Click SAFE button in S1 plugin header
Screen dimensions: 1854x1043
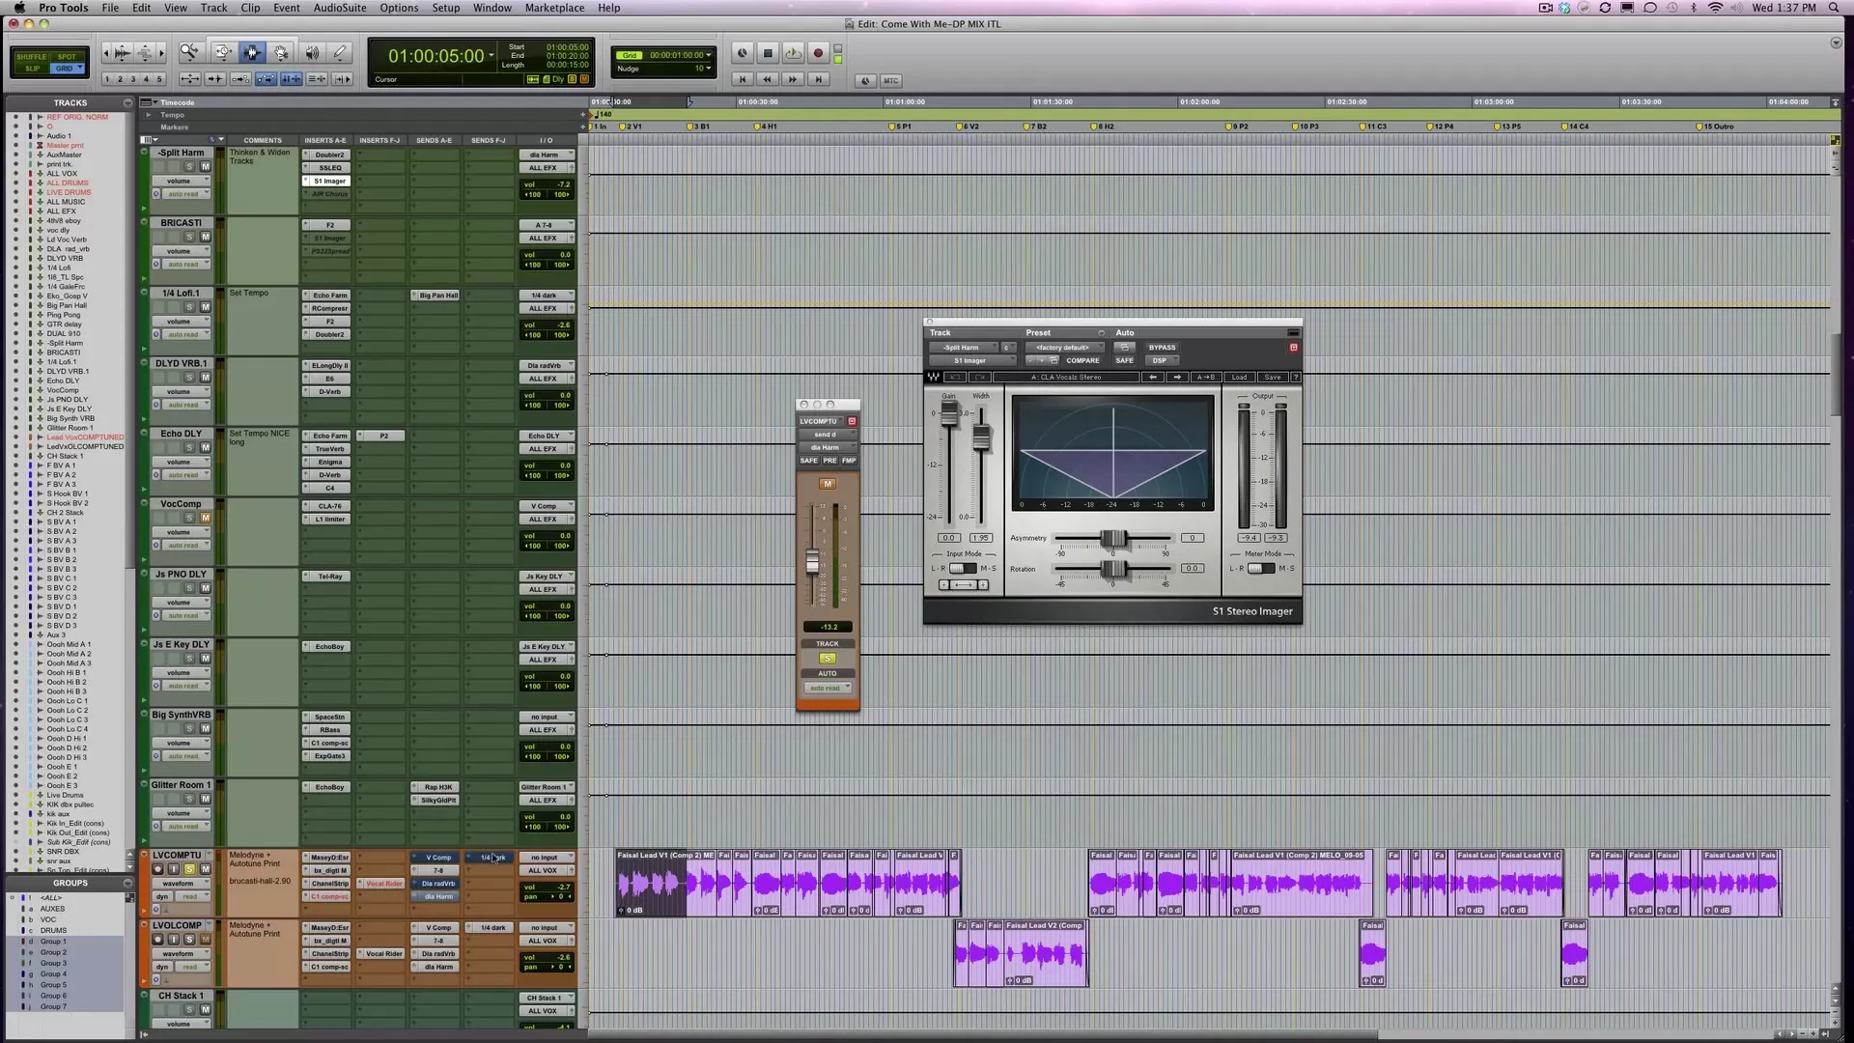1124,360
